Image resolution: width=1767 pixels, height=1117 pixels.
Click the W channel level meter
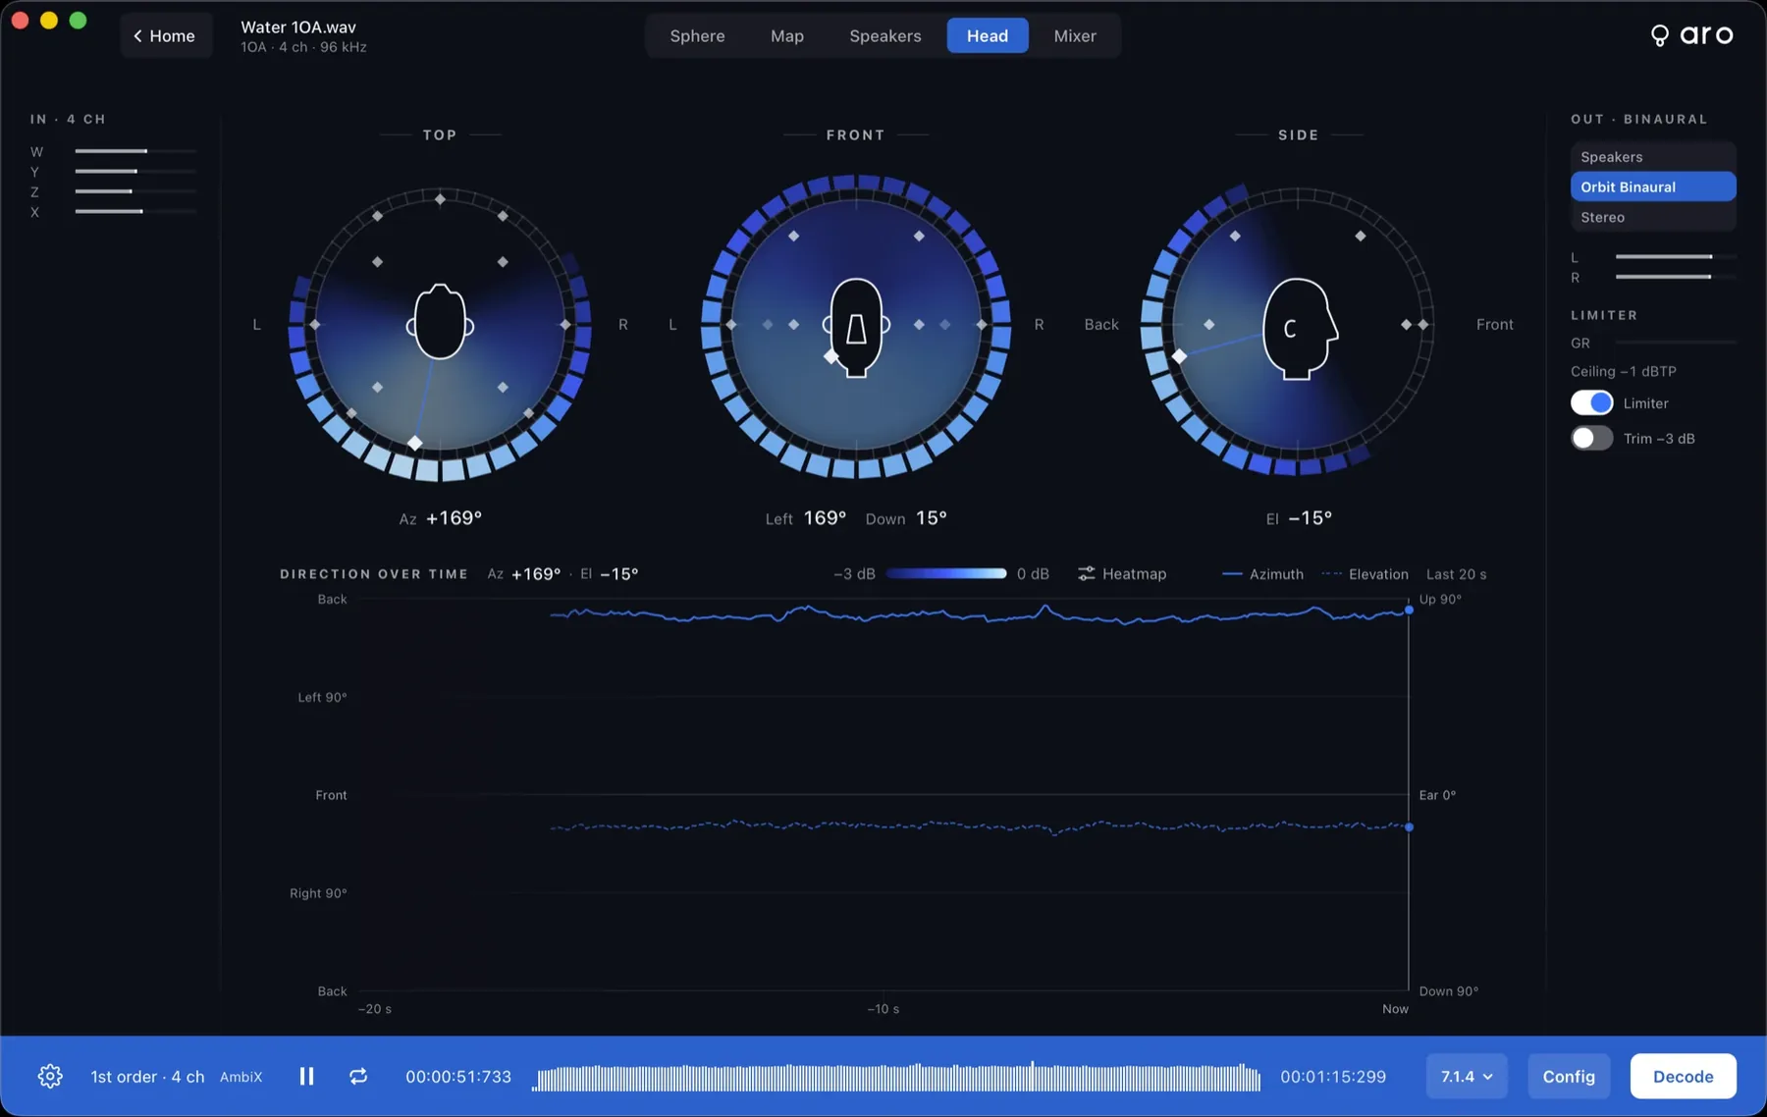tap(135, 151)
